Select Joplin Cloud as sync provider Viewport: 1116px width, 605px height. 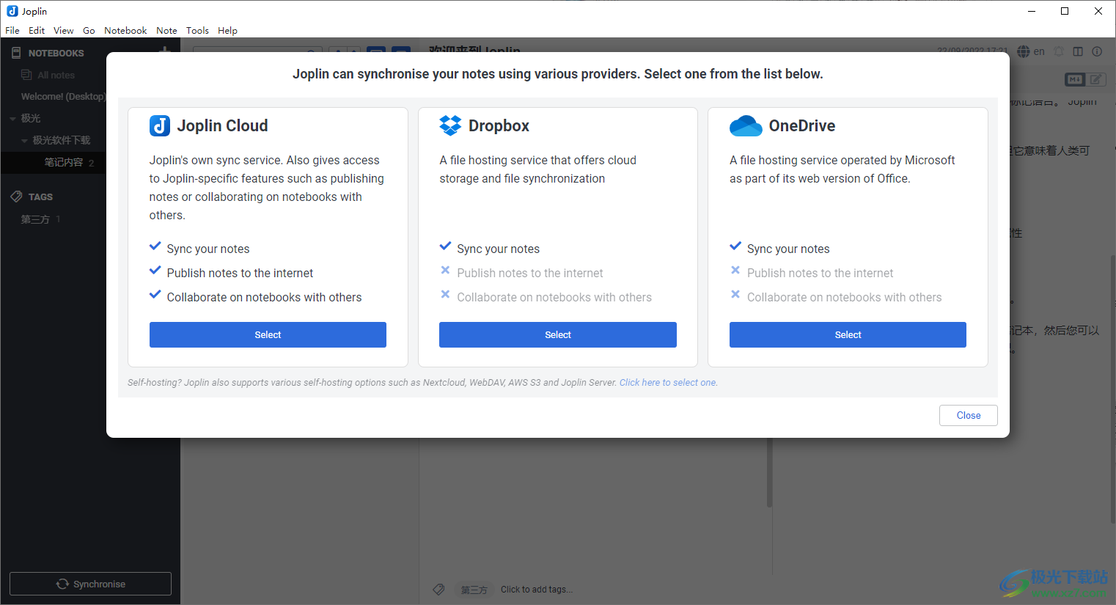(x=268, y=334)
